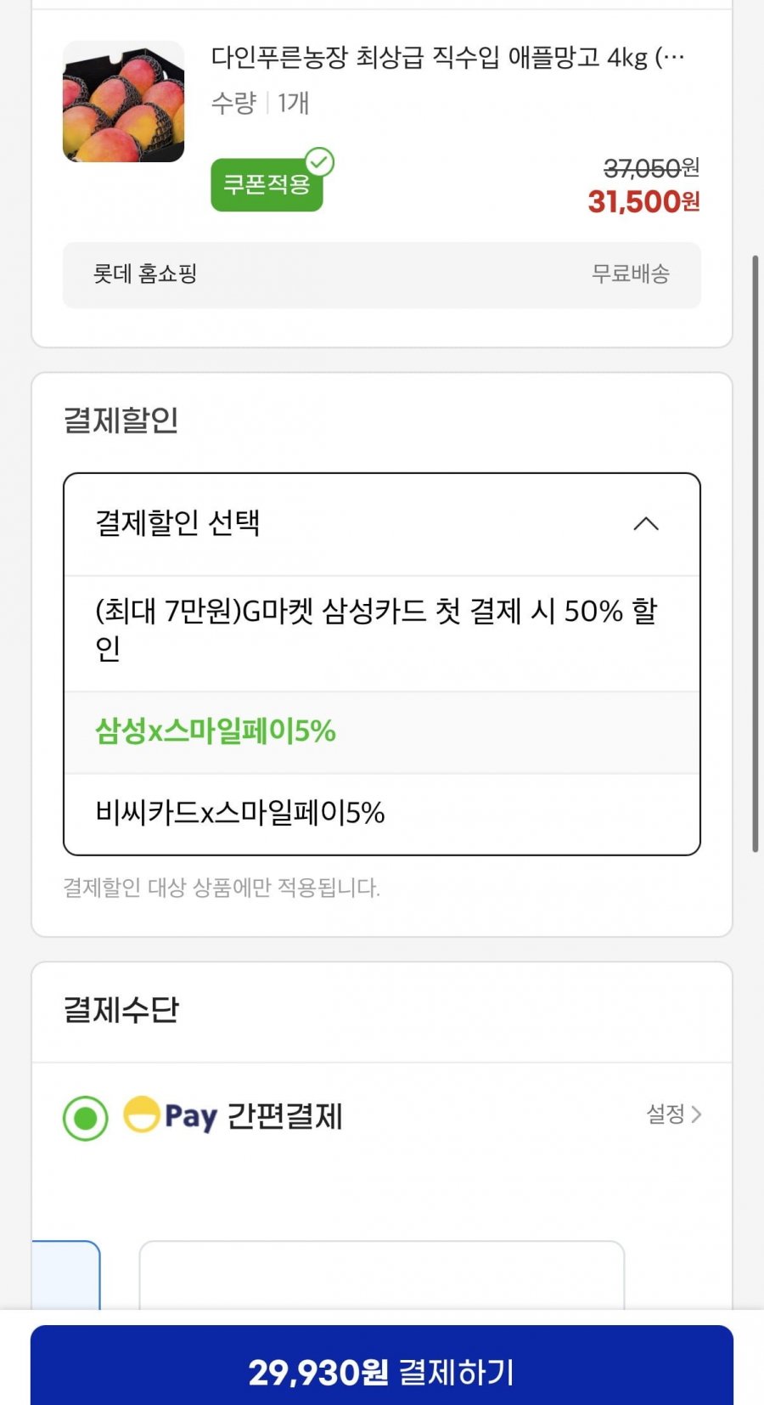
Task: Collapse the payment discount list chevron
Action: tap(646, 523)
